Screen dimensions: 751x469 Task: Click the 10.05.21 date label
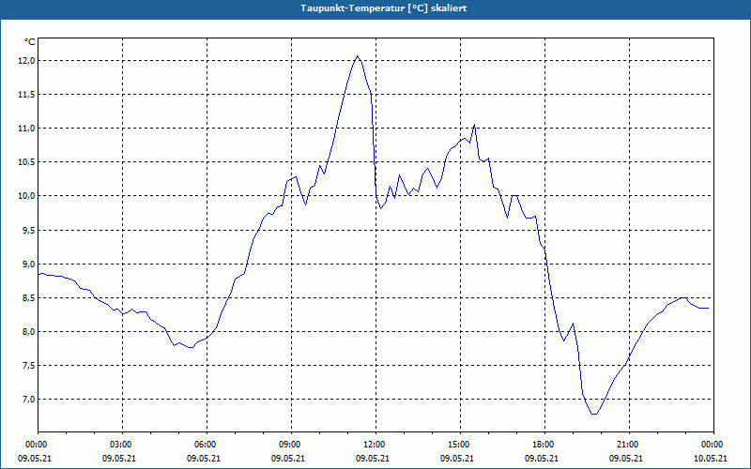tap(711, 458)
